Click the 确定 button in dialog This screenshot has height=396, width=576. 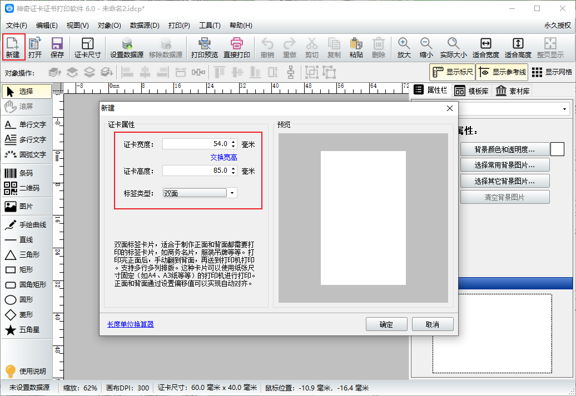tap(386, 324)
